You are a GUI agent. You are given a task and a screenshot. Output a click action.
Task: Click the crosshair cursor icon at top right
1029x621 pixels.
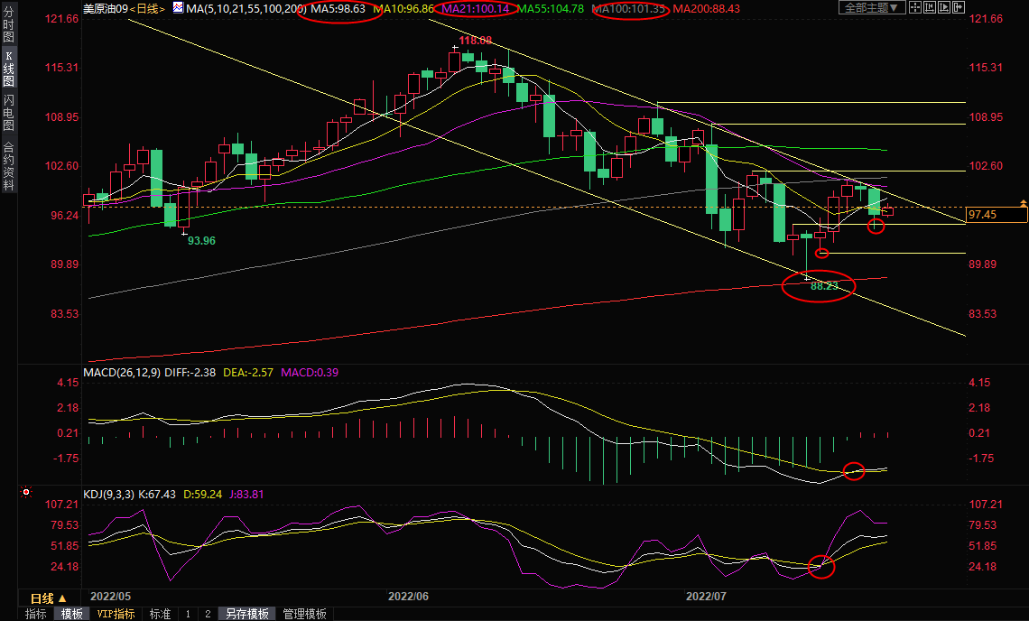coord(914,7)
